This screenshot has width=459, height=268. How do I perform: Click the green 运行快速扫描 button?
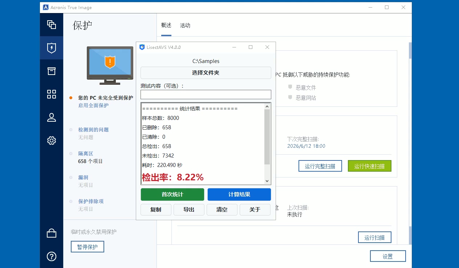(369, 166)
